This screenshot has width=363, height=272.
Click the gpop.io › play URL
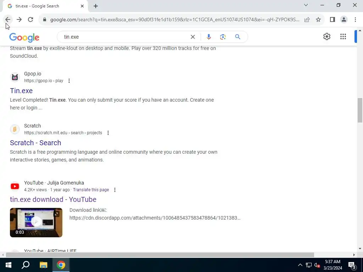click(44, 81)
